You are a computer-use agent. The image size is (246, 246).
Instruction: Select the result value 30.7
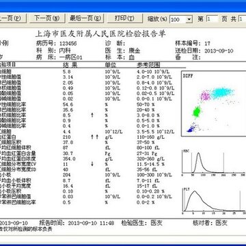[x=68, y=153]
